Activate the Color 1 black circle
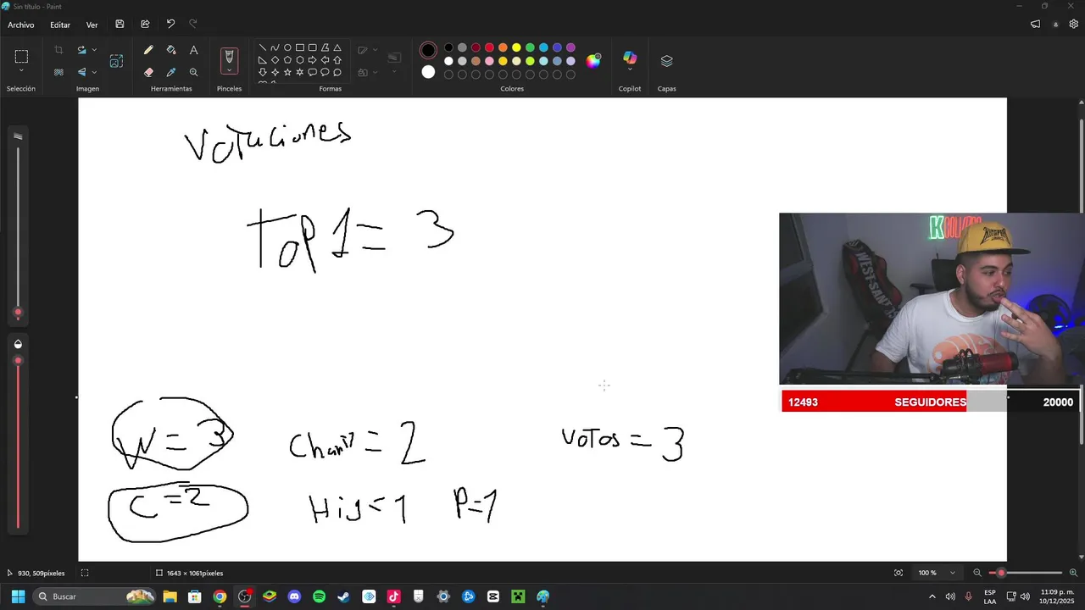The image size is (1085, 610). tap(428, 51)
